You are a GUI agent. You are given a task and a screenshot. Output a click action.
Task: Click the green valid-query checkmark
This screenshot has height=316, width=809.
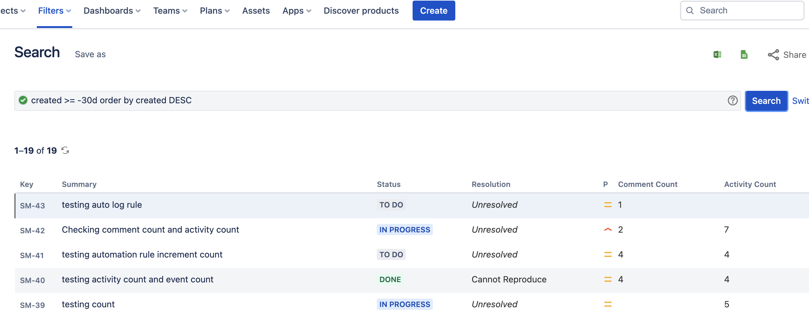[x=23, y=100]
